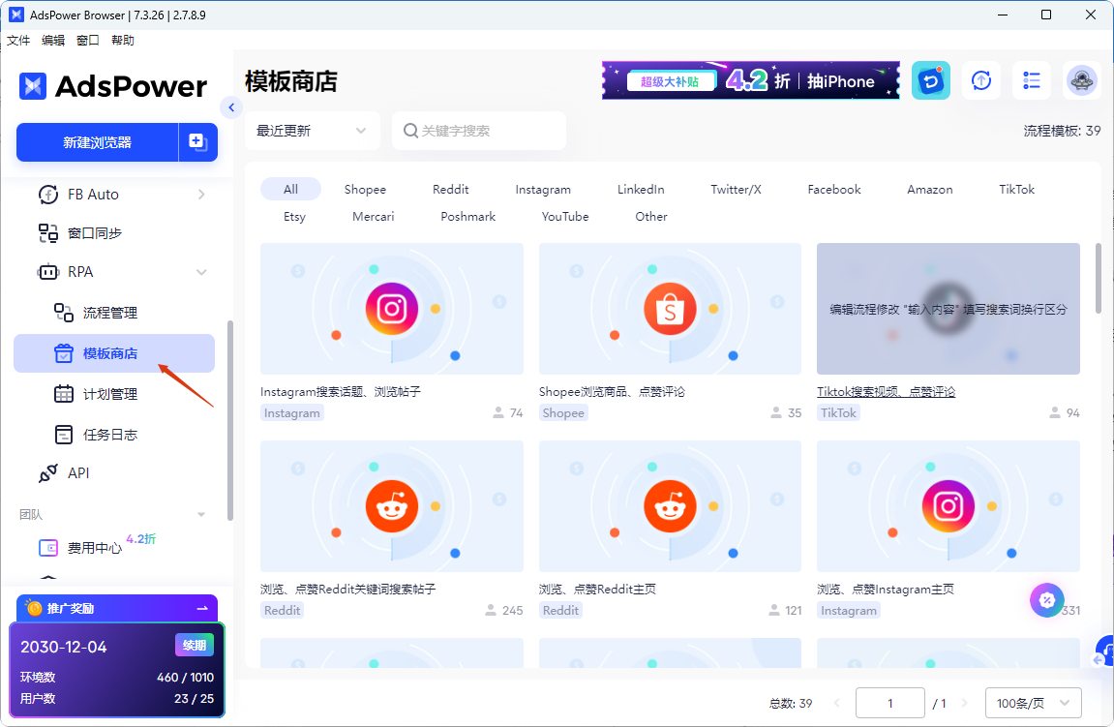Open Instagram搜索话题、浏览帖子 template thumbnail

tap(391, 309)
